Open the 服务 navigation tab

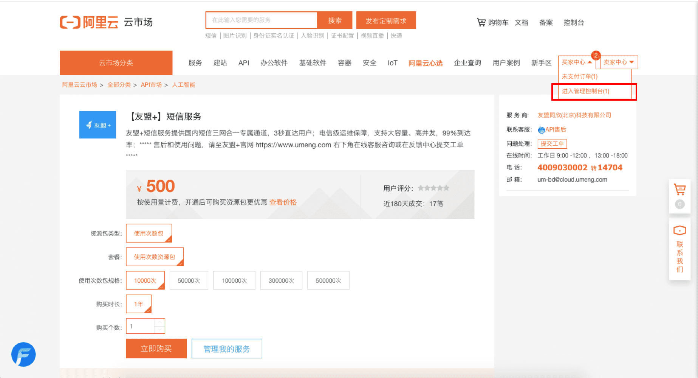click(x=195, y=63)
